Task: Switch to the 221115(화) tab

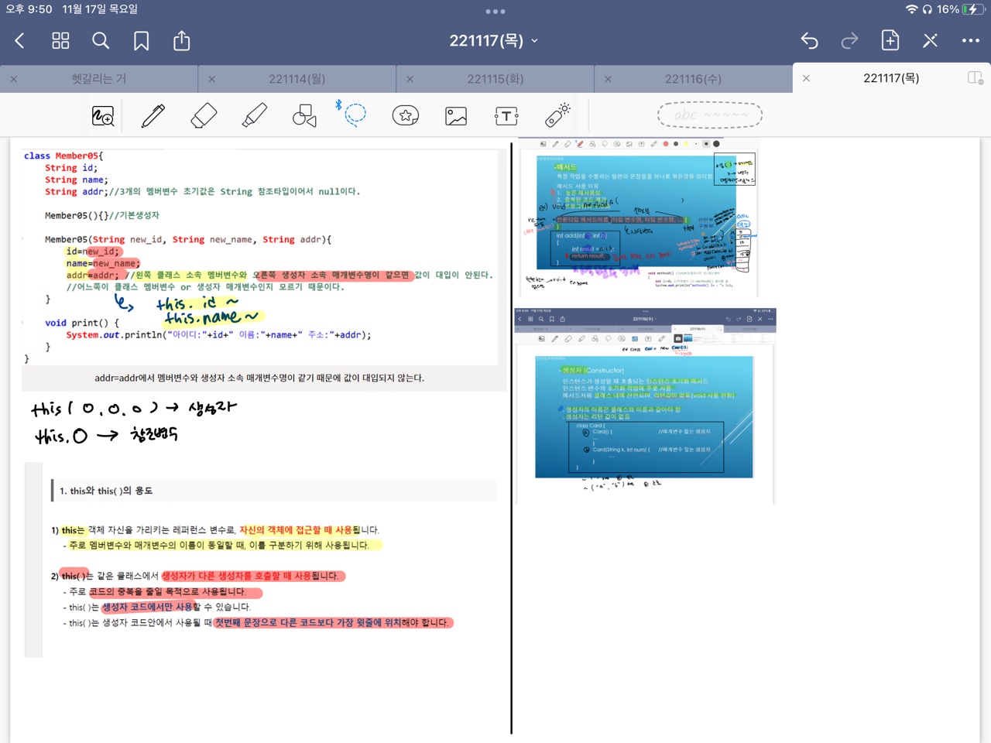Action: pos(495,79)
